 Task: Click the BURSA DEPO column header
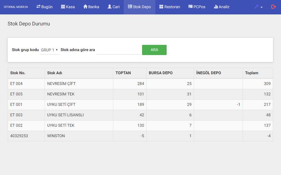160,73
